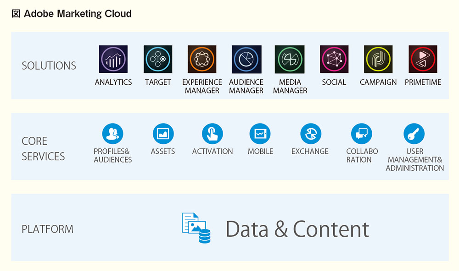459x271 pixels.
Task: Click the Mobile core service icon
Action: (260, 134)
